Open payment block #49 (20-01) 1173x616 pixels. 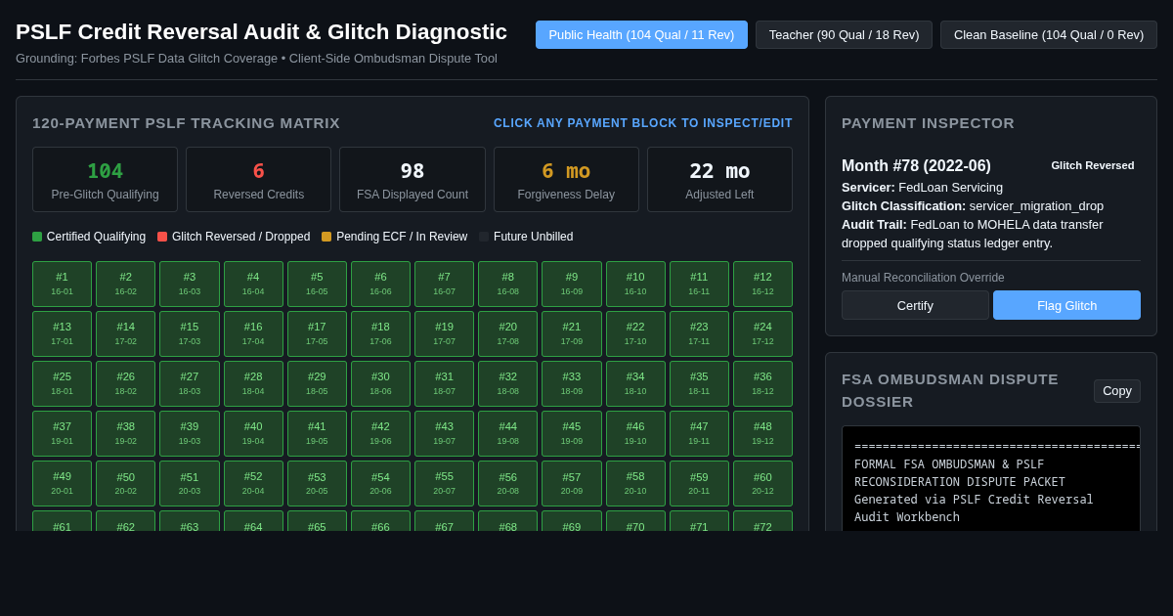click(x=62, y=483)
